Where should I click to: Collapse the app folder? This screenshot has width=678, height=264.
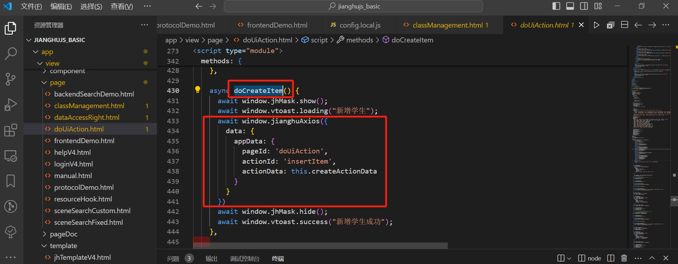click(x=35, y=52)
